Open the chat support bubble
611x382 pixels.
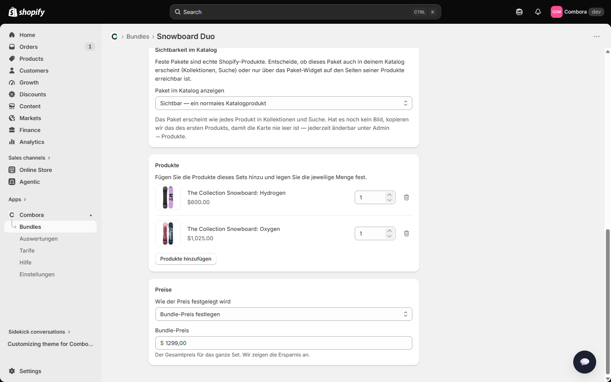(585, 362)
